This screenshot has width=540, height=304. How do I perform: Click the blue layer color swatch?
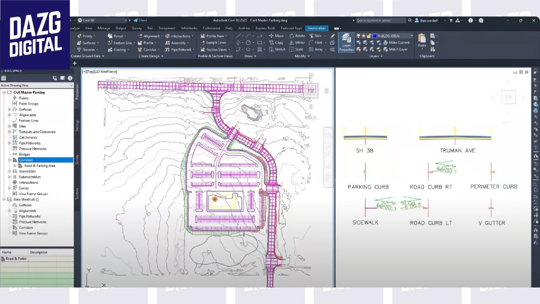click(x=375, y=36)
